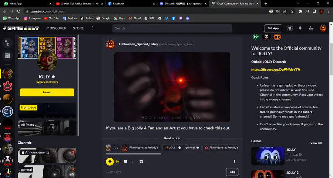Open the post's three-dot options menu
333x178 pixels.
234,161
